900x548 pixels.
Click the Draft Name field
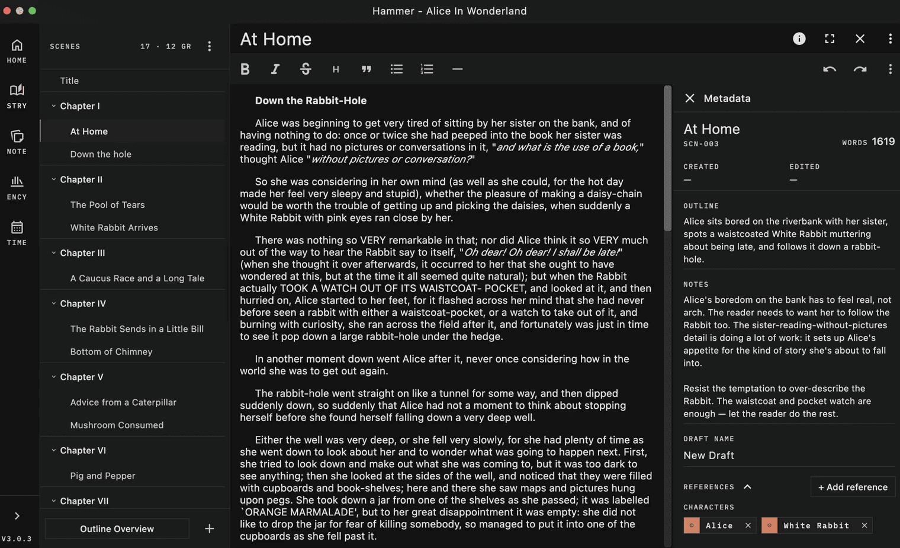[789, 456]
